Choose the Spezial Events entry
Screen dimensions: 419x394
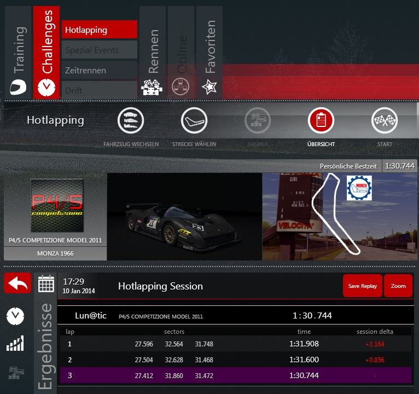[x=100, y=50]
